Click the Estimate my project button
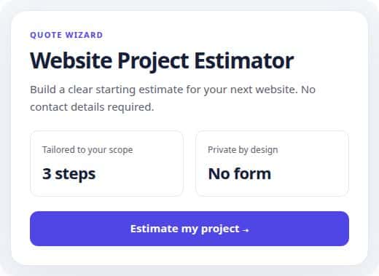Screen dimensions: 379x276 tap(189, 229)
